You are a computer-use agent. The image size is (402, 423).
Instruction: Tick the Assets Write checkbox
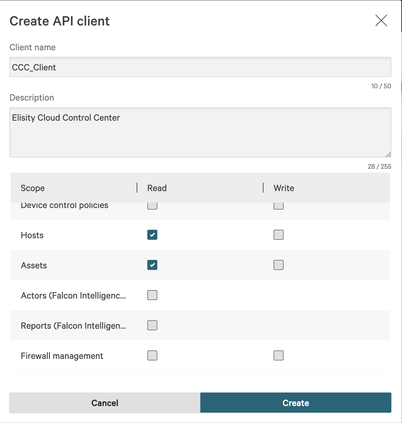279,265
